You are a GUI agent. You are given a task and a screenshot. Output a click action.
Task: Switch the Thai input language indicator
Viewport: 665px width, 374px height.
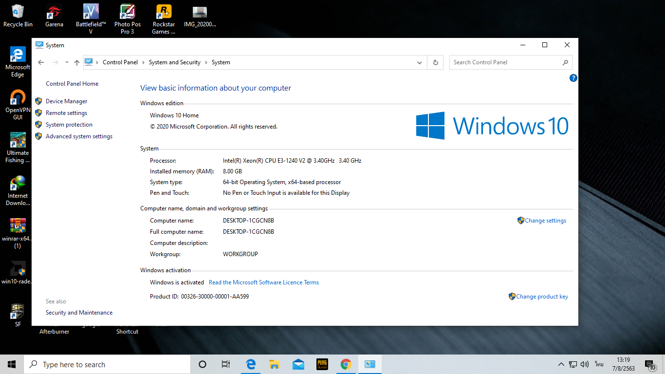(x=599, y=364)
